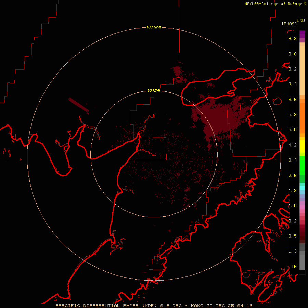Click the 7.4 legend value
Image resolution: width=308 pixels, height=308 pixels.
(293, 84)
